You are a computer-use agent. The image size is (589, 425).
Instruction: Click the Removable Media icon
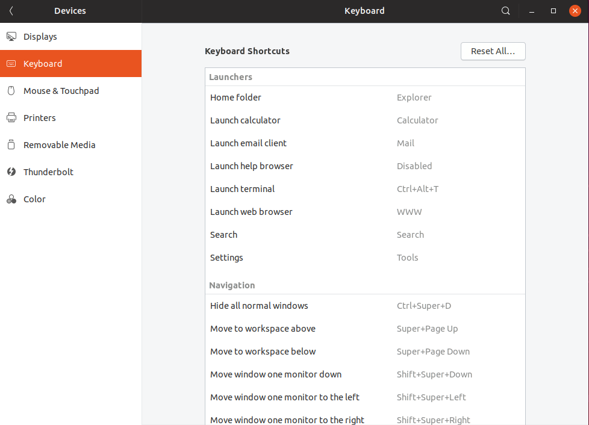coord(11,145)
